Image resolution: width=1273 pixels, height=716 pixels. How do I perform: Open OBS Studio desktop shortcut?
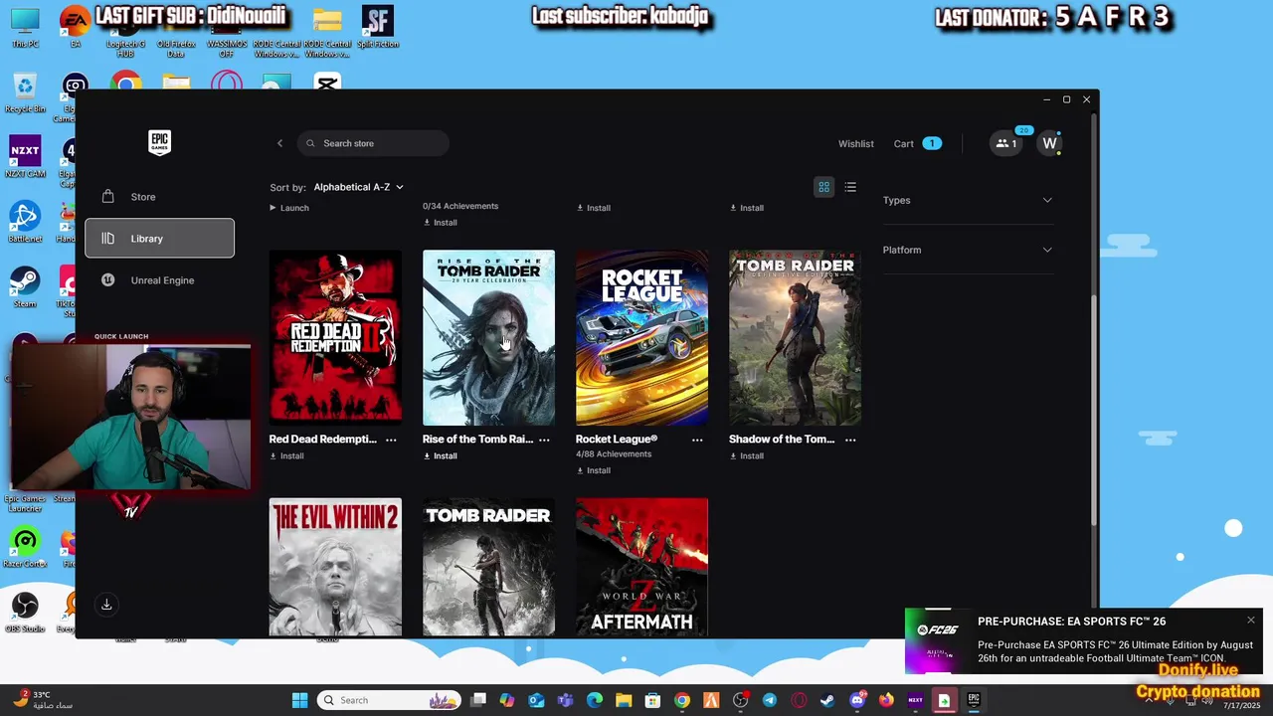coord(25,612)
